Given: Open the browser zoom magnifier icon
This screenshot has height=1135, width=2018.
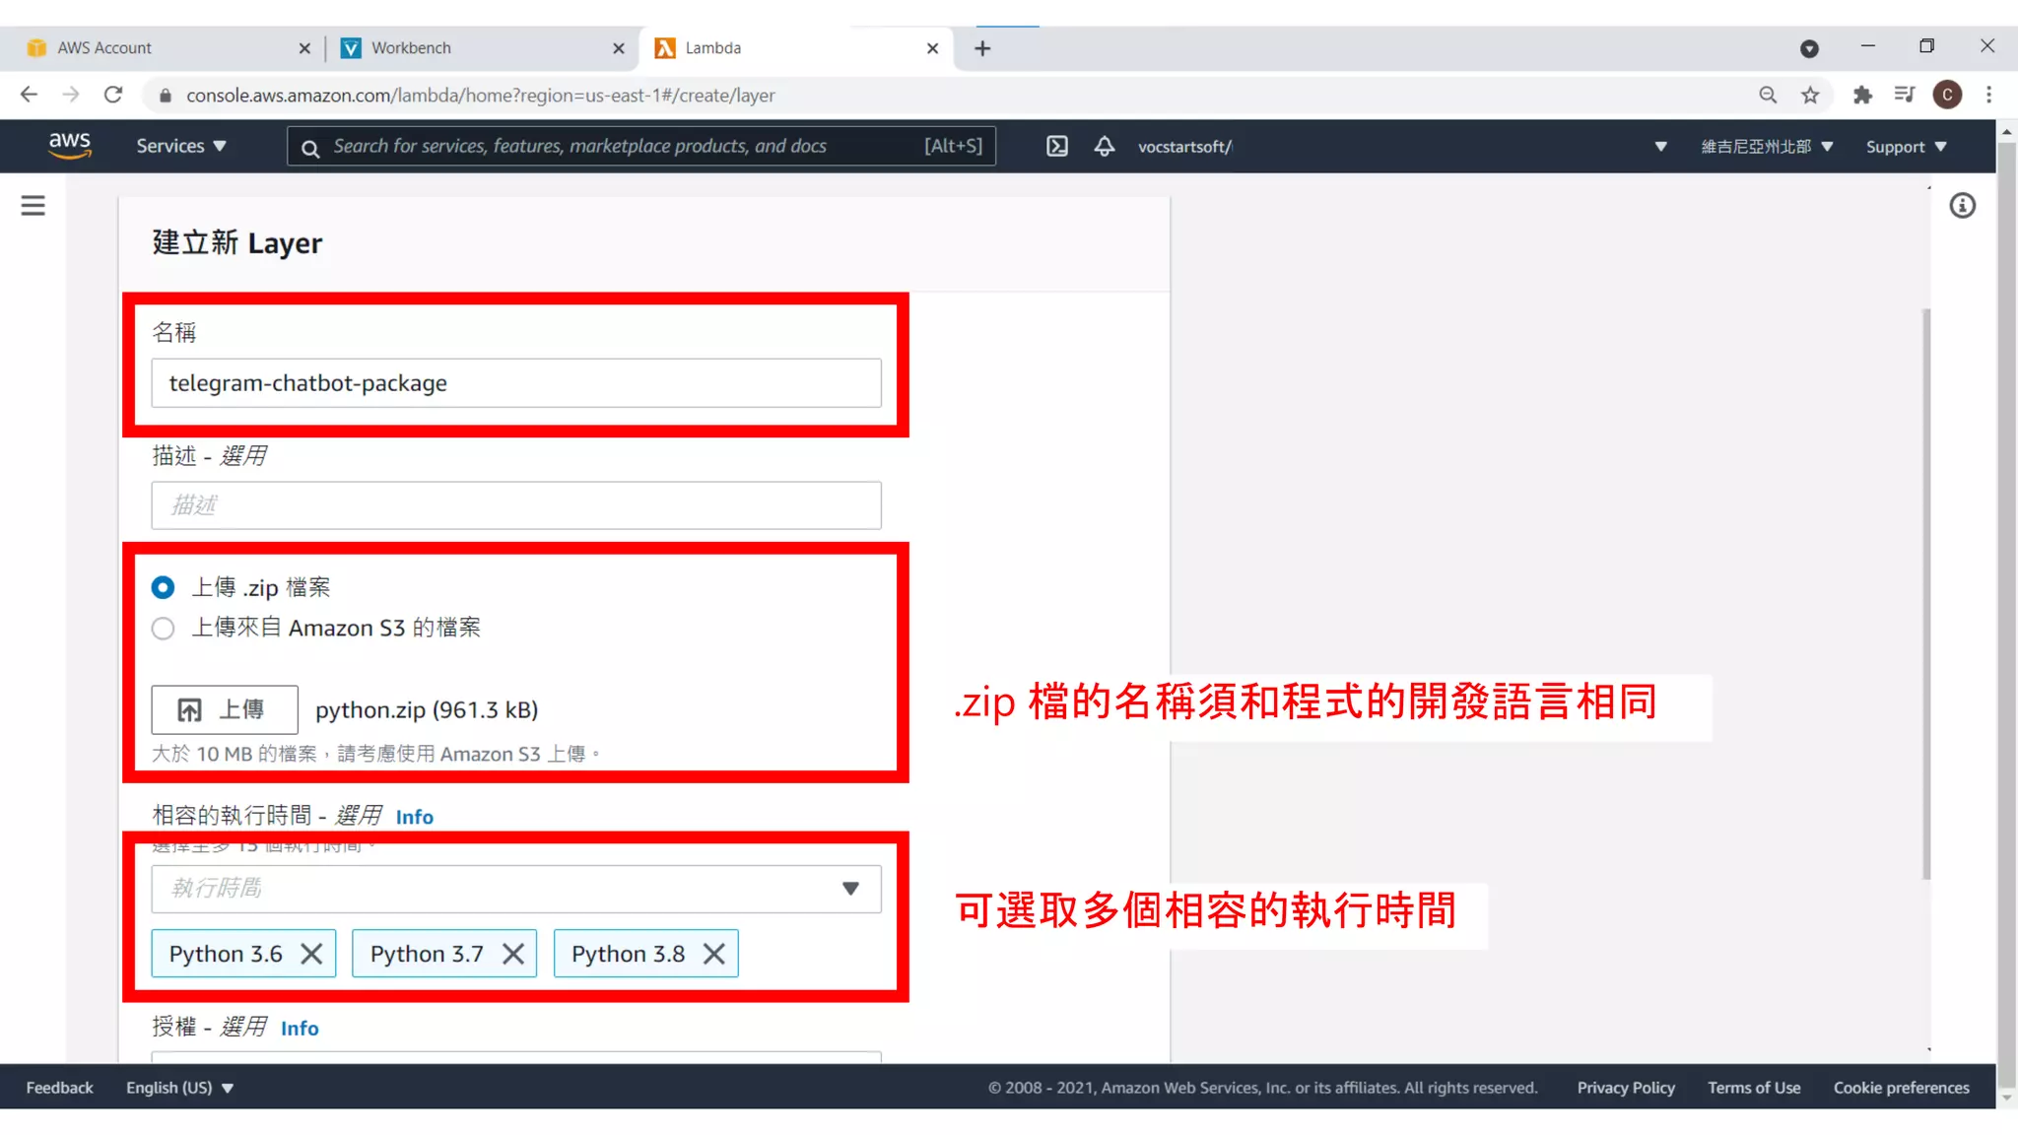Looking at the screenshot, I should coord(1768,95).
